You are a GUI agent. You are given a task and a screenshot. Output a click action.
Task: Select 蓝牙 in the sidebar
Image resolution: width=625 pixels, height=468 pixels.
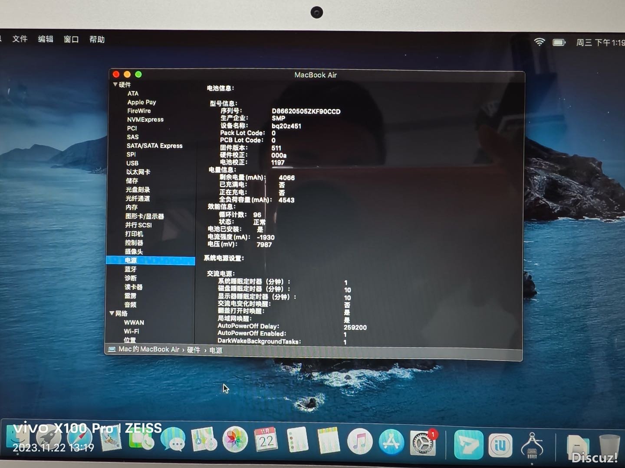pyautogui.click(x=131, y=269)
